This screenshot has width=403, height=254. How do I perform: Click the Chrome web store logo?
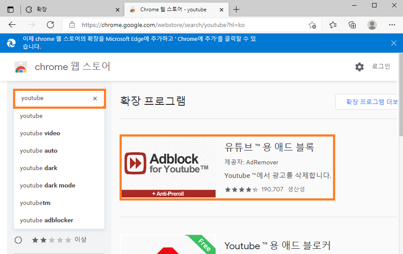[x=21, y=67]
